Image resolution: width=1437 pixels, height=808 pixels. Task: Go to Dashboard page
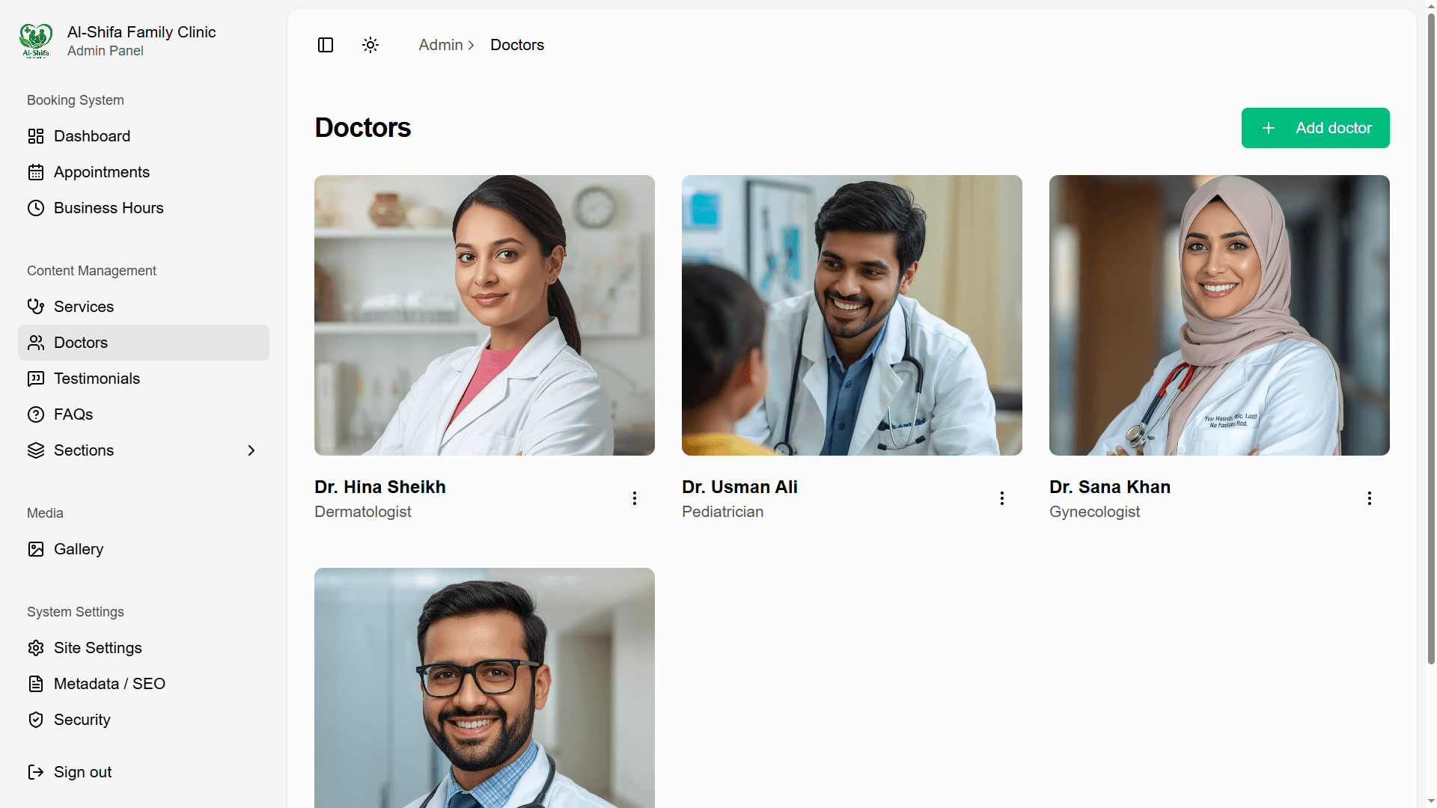coord(144,136)
